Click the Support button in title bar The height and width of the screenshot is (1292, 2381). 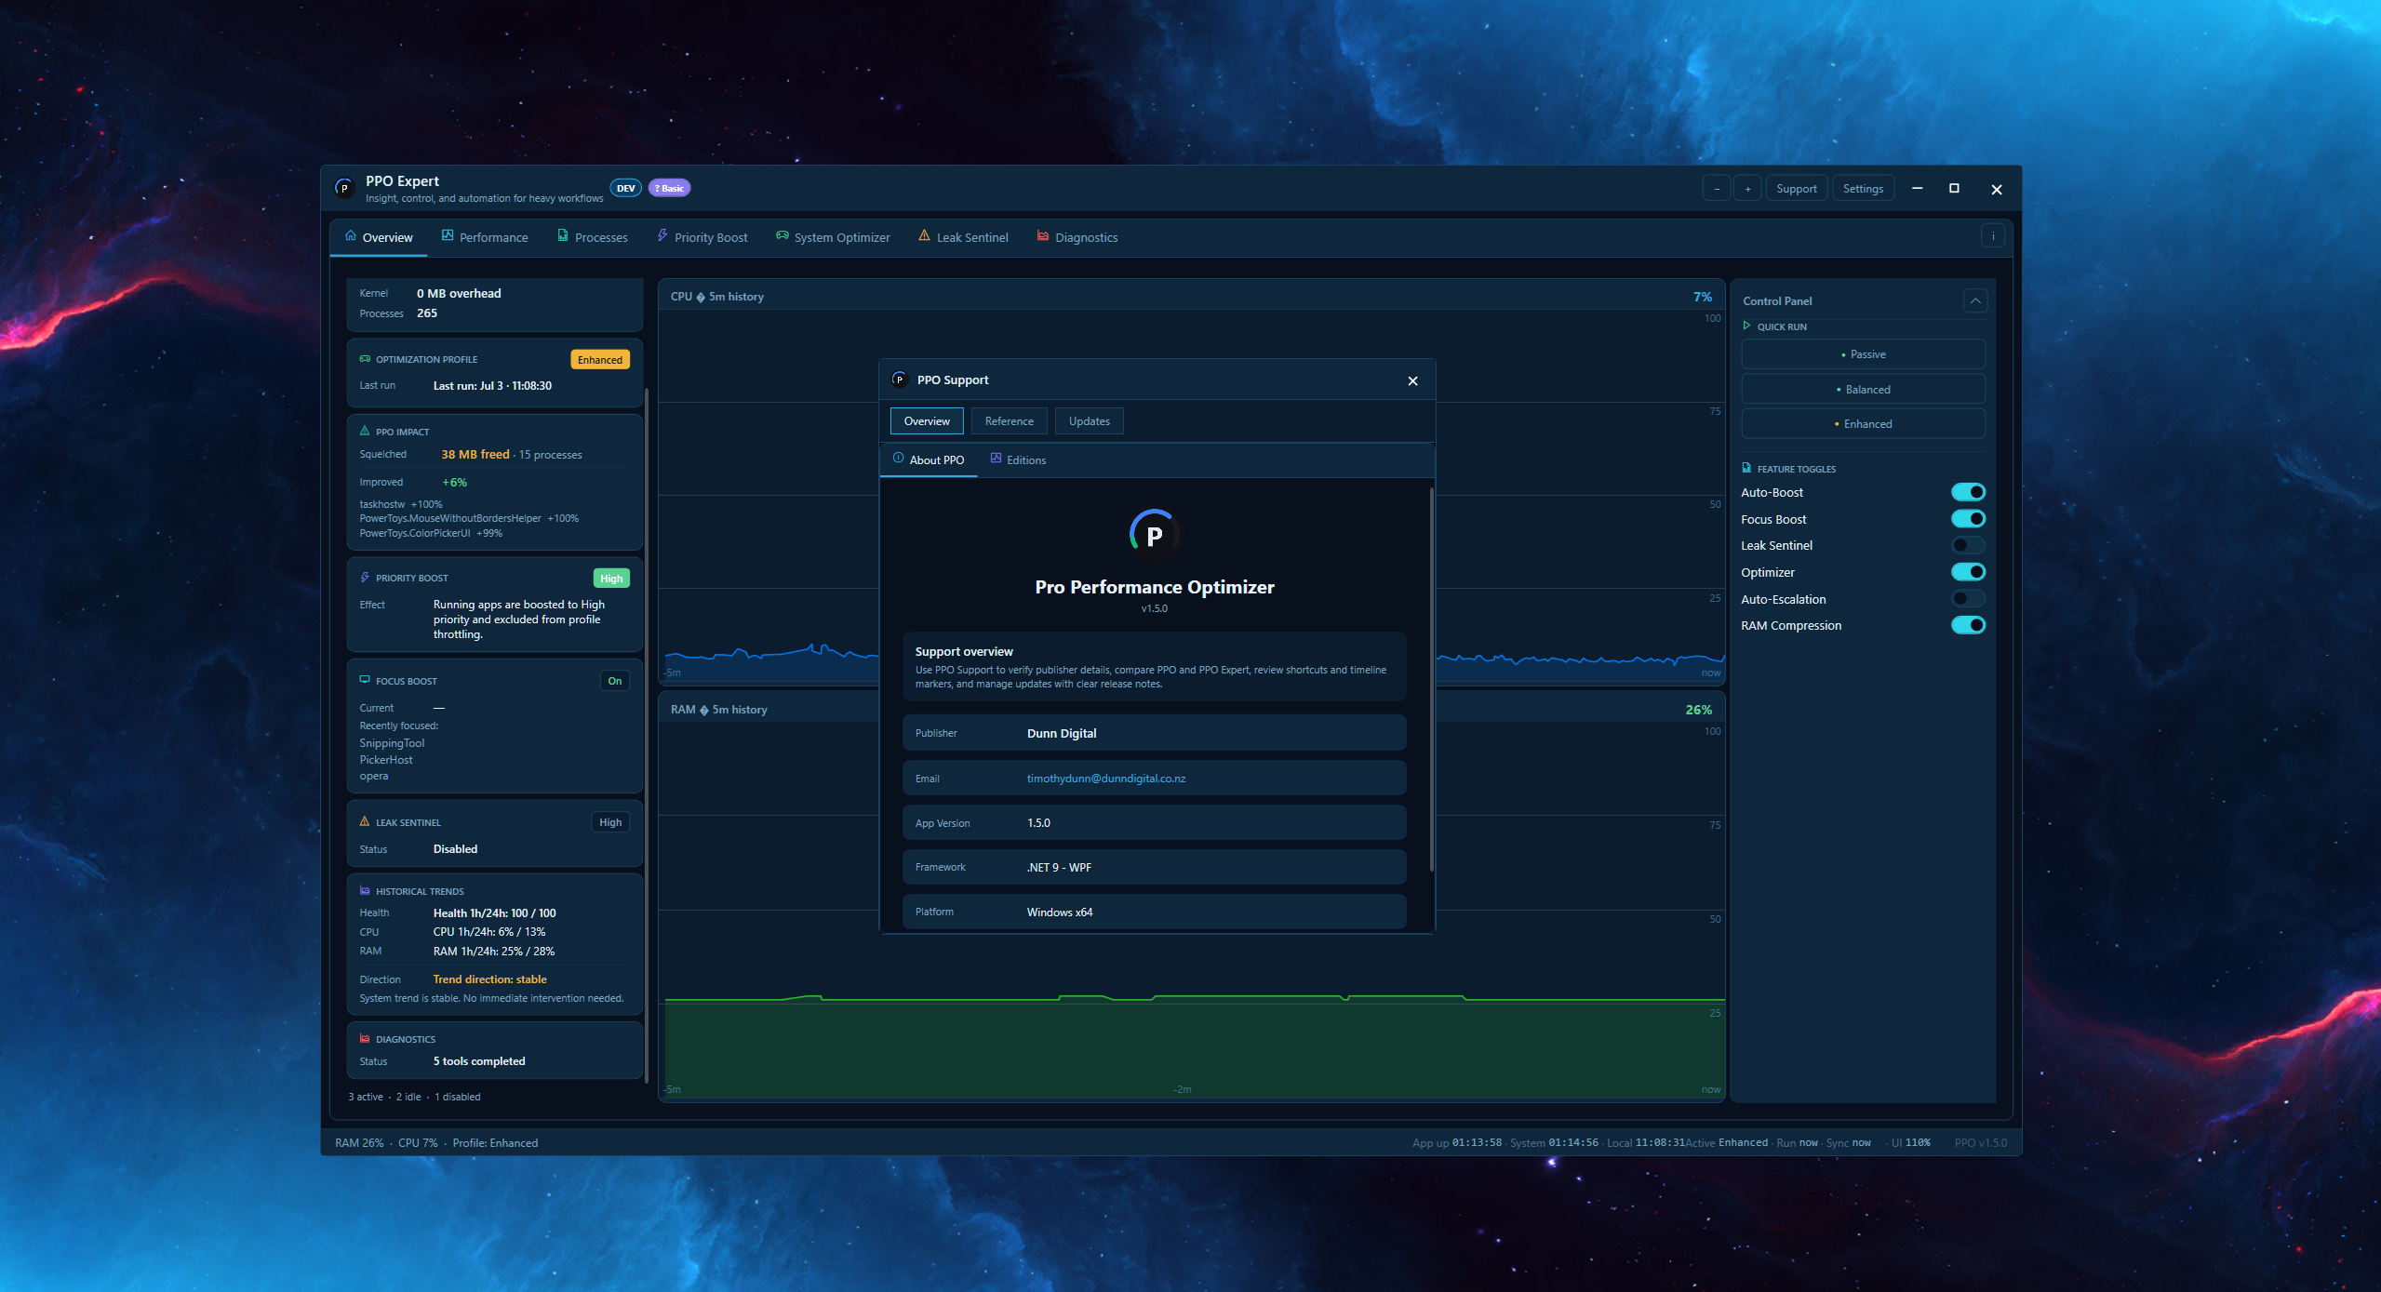pyautogui.click(x=1796, y=189)
